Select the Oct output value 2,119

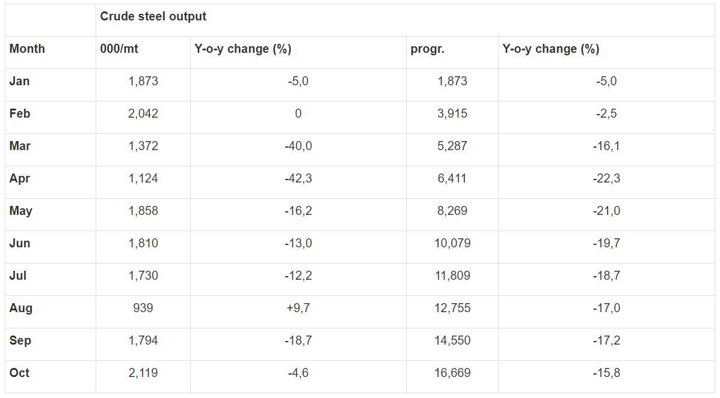(x=143, y=373)
